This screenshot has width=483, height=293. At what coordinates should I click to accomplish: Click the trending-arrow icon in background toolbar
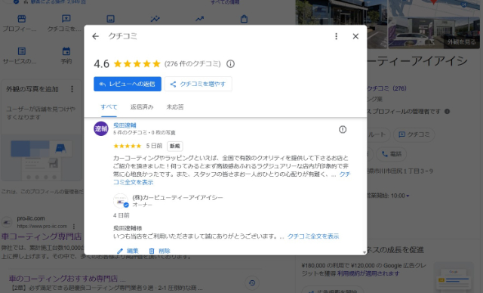[x=199, y=19]
